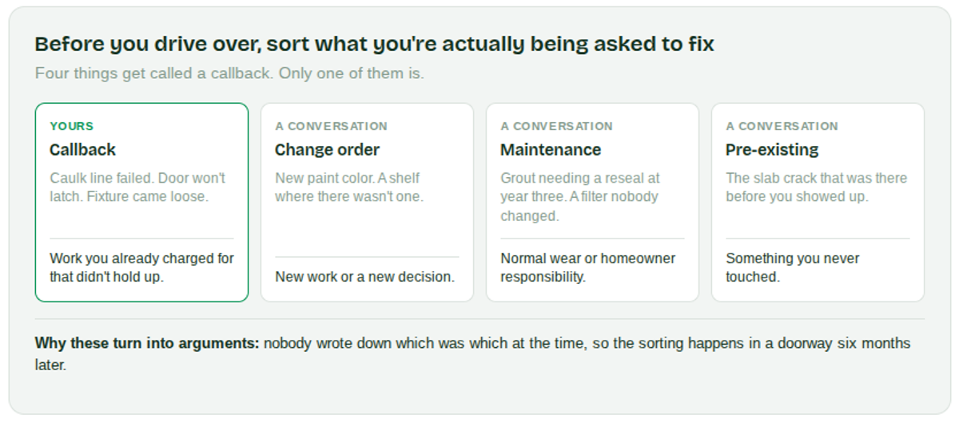Select the Maintenance card
The height and width of the screenshot is (422, 959).
(x=592, y=203)
